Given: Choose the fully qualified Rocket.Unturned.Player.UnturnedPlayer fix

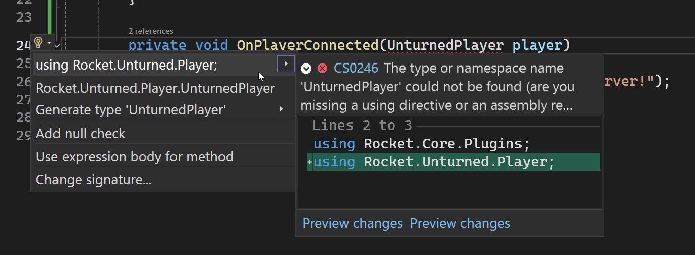Looking at the screenshot, I should (155, 88).
